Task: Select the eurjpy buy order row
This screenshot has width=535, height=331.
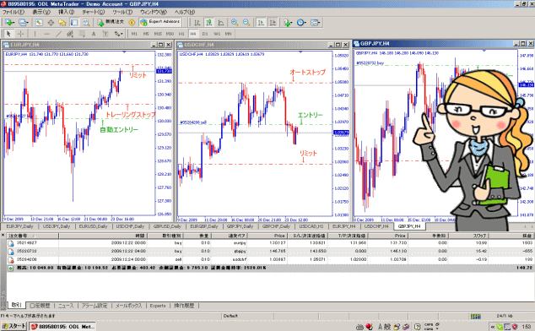Action: 269,243
